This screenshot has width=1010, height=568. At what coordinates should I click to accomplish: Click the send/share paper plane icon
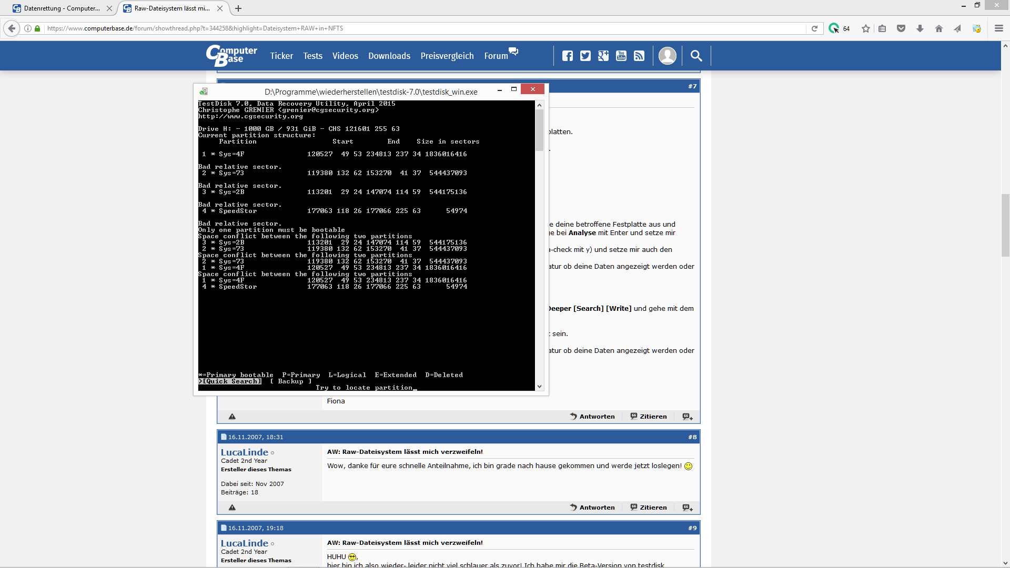pyautogui.click(x=957, y=28)
